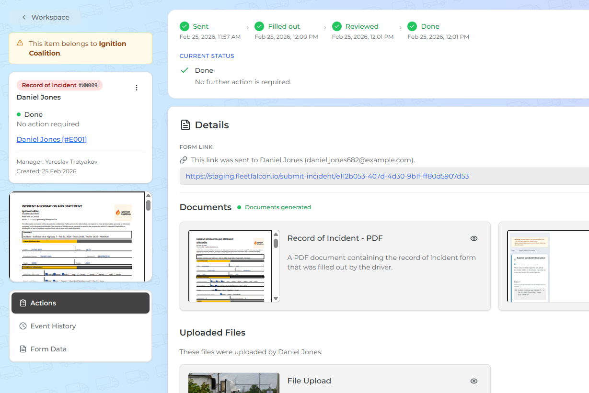View File Upload using eye icon
The width and height of the screenshot is (589, 393).
474,381
